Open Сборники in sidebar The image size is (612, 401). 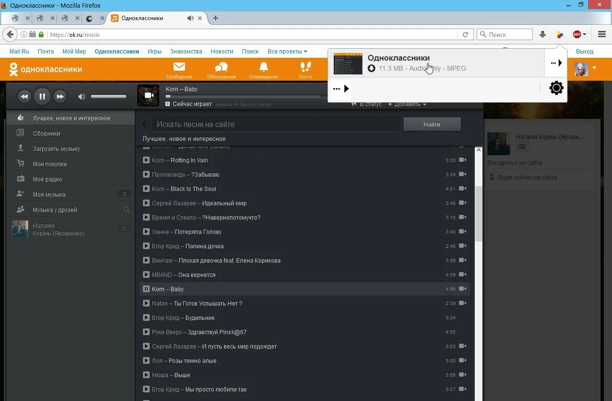click(71, 133)
